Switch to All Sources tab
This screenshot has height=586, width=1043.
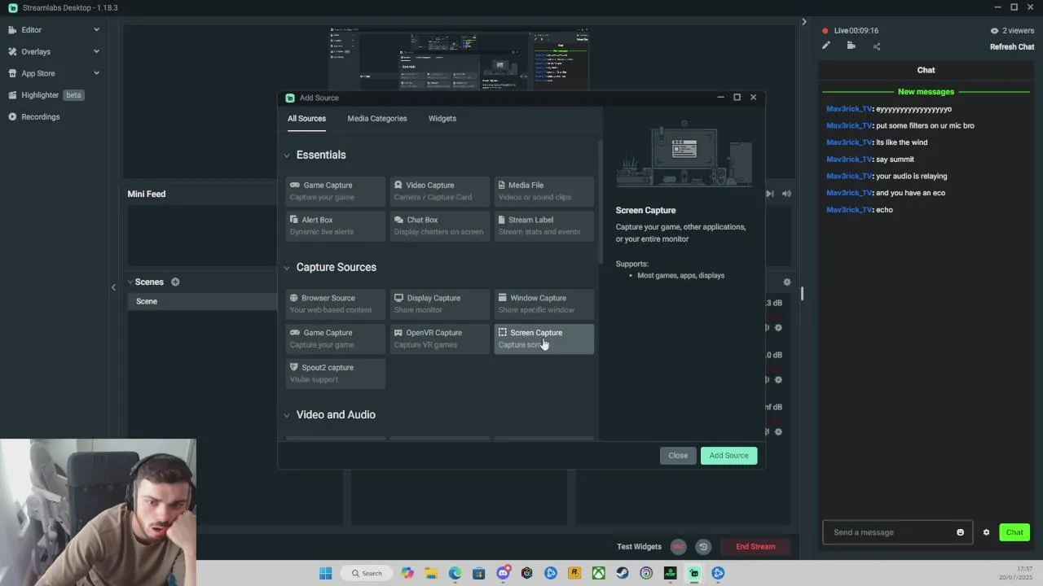(306, 119)
